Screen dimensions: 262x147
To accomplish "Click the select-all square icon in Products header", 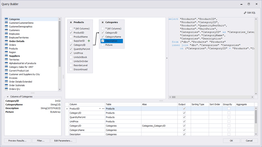I will click(71, 22).
